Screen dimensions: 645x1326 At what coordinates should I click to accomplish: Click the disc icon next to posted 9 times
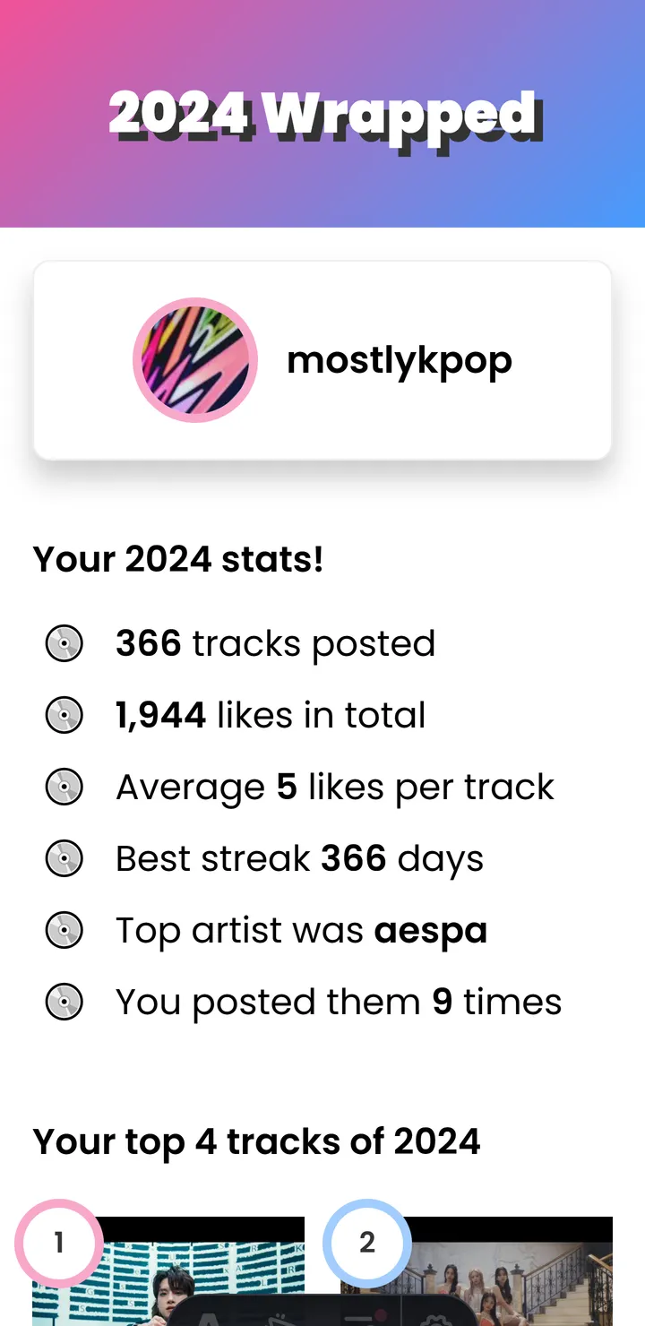coord(64,1002)
